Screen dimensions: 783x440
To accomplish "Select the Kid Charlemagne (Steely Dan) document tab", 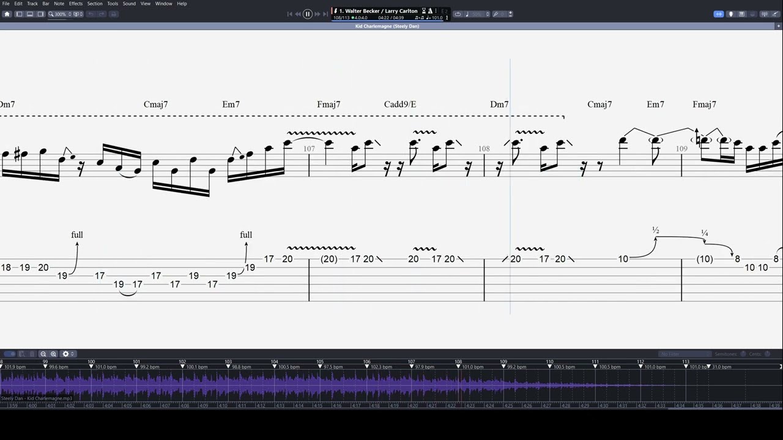I will 387,26.
